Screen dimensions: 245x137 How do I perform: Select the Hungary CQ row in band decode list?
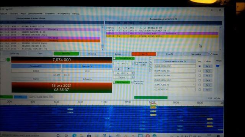click(50, 29)
